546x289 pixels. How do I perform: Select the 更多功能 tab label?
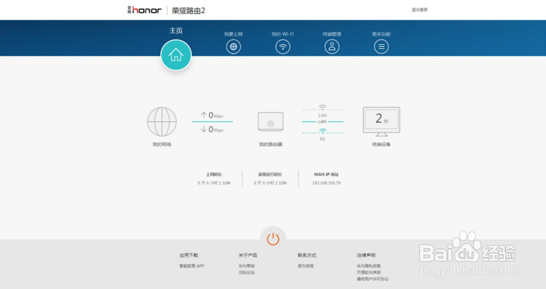(381, 34)
